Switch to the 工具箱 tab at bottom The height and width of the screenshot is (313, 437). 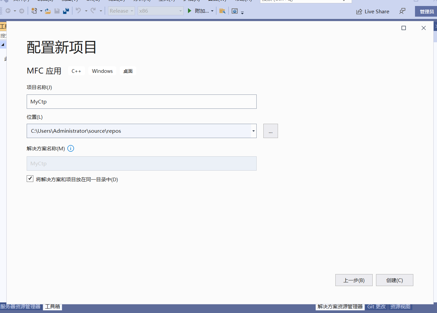(52, 307)
